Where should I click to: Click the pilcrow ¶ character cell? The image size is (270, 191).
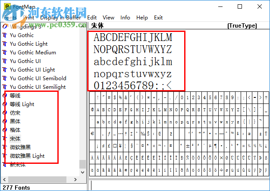tap(216, 146)
